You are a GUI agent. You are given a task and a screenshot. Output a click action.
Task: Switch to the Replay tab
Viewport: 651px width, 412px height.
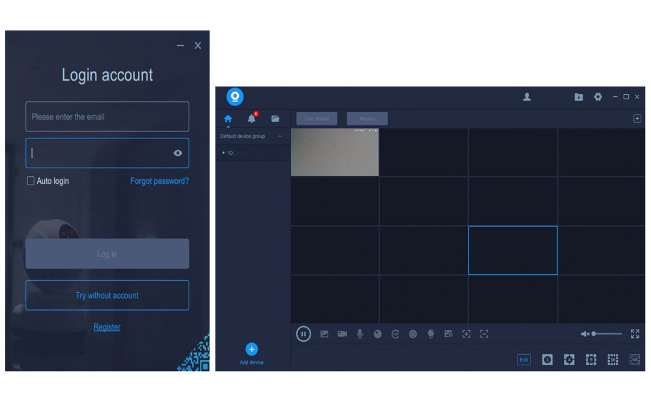(367, 119)
